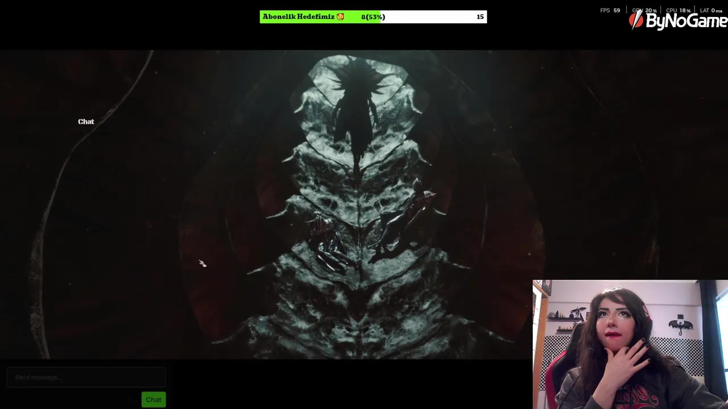Screen dimensions: 728x409
Task: Focus the Send message input field
Action: (86, 377)
